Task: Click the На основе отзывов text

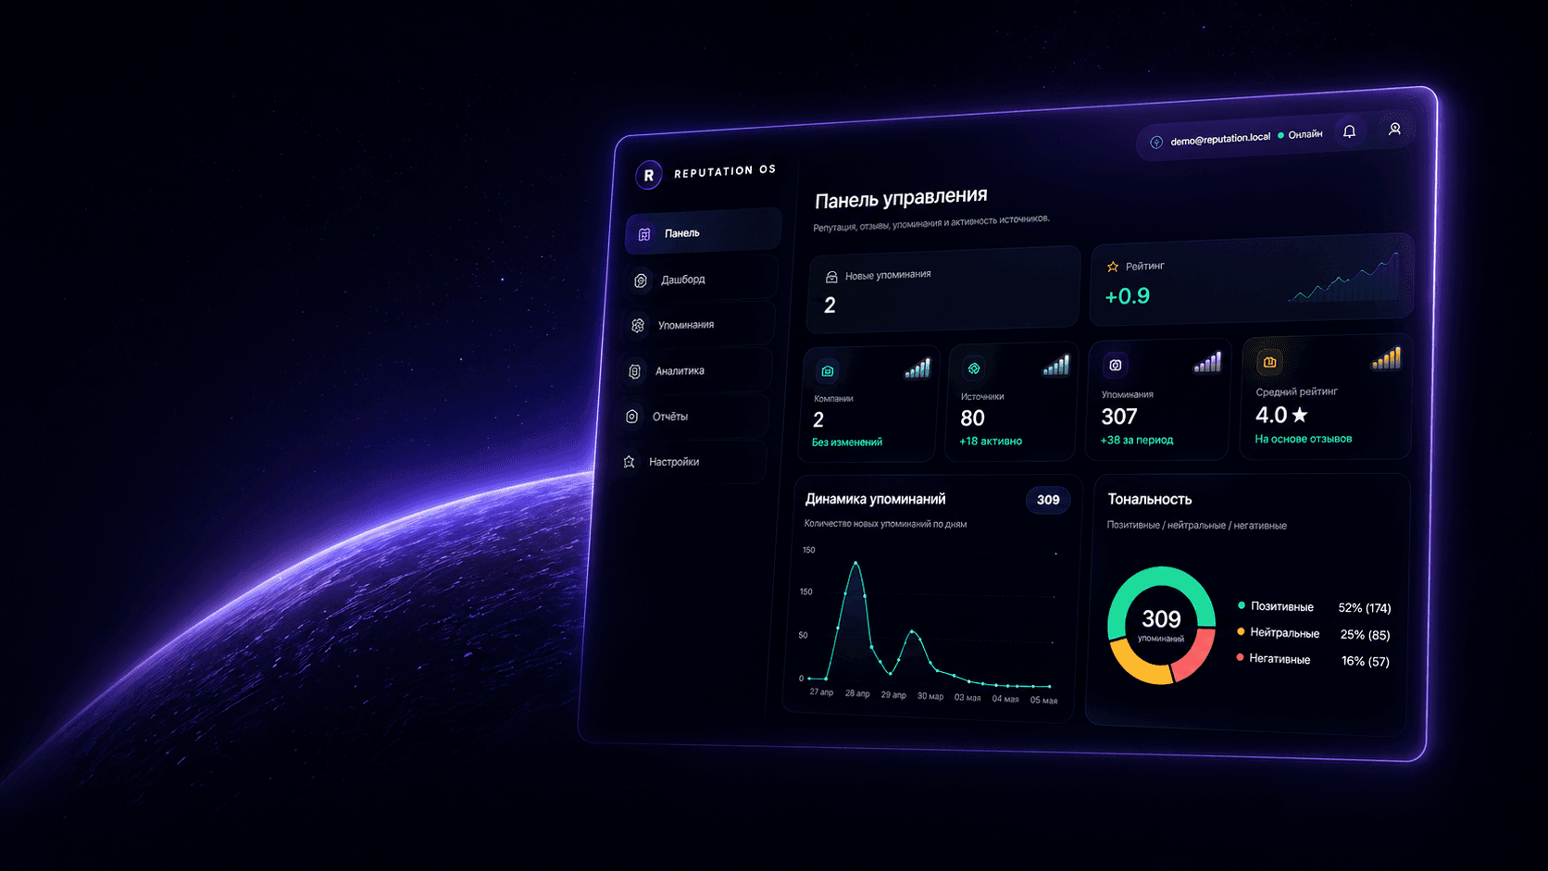Action: [1304, 439]
